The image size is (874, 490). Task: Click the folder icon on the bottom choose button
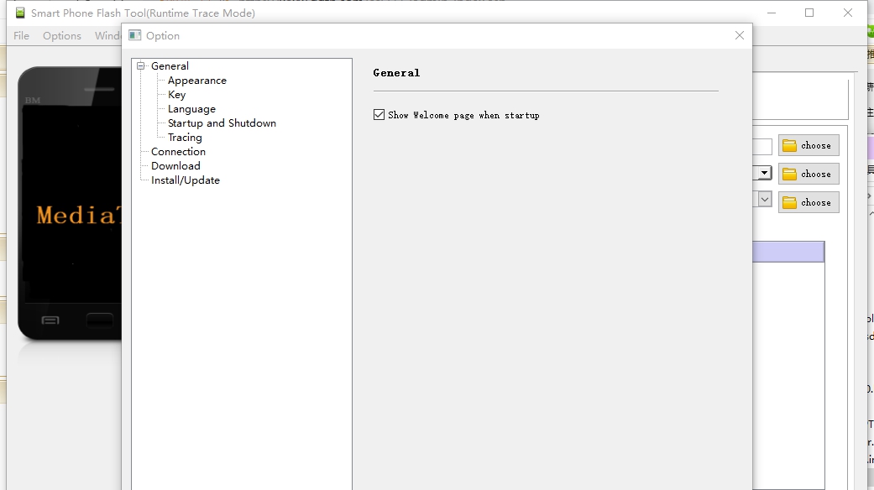click(789, 203)
